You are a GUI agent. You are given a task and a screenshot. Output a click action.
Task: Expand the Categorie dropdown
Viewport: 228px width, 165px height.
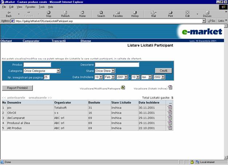click(x=58, y=71)
